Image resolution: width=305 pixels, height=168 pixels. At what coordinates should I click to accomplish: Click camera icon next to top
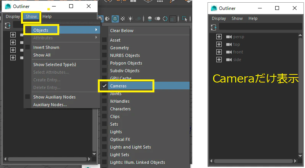point(229,44)
